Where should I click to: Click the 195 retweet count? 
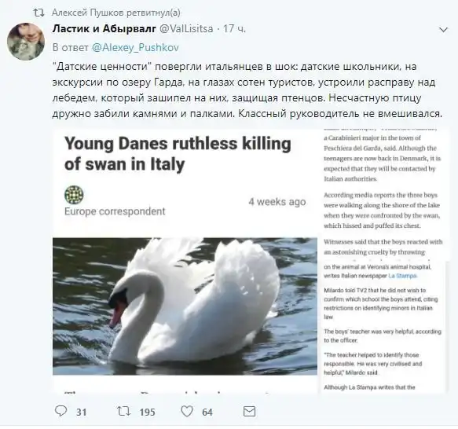coord(147,412)
